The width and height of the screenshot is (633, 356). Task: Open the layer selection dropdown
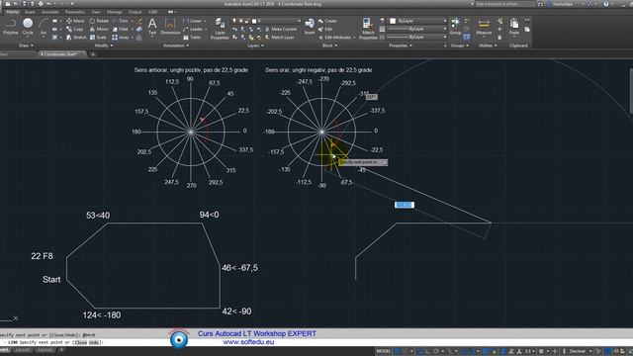[266, 21]
